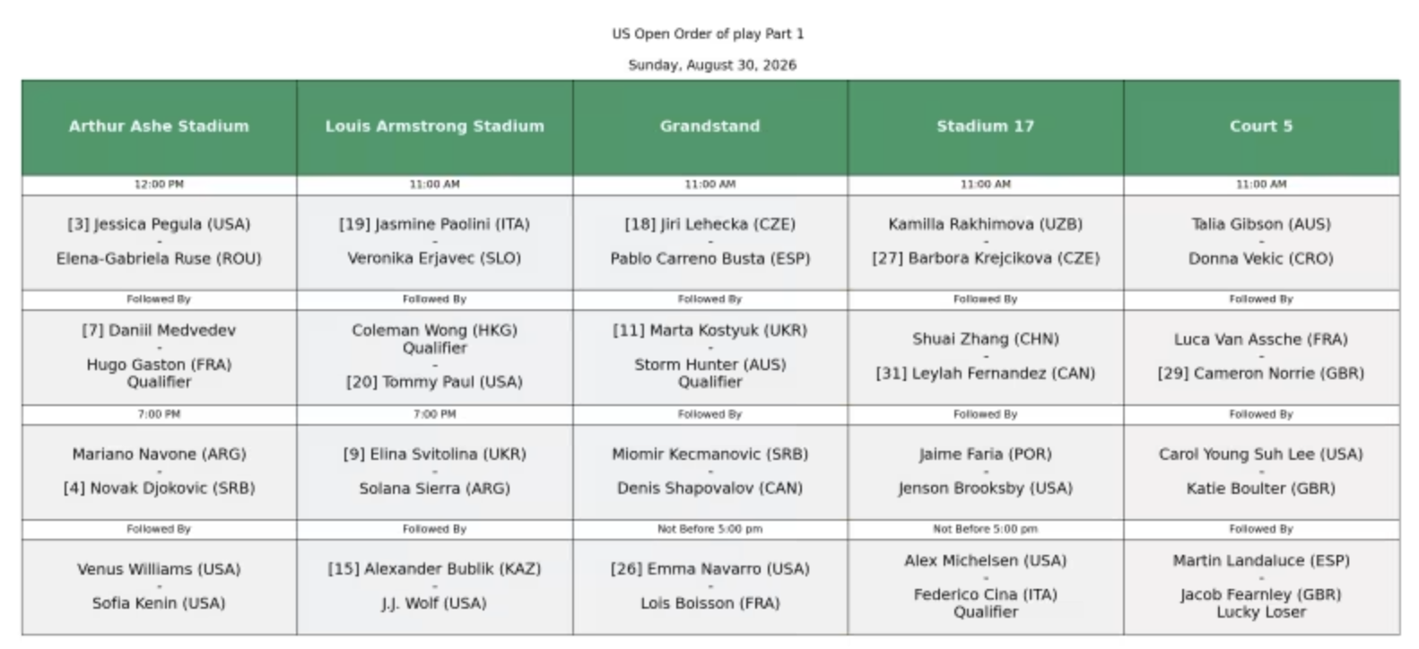Click the Landaluce vs Jacob Fearnley match

[1261, 586]
